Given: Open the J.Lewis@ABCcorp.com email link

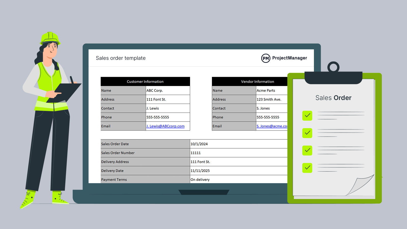Looking at the screenshot, I should [x=165, y=126].
